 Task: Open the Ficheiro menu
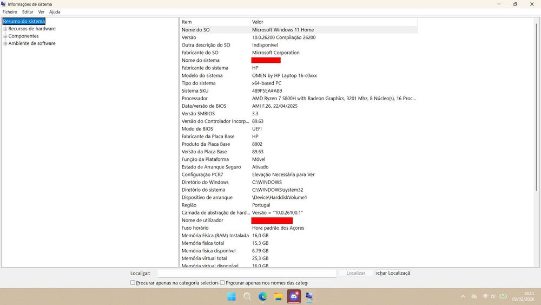pos(10,12)
